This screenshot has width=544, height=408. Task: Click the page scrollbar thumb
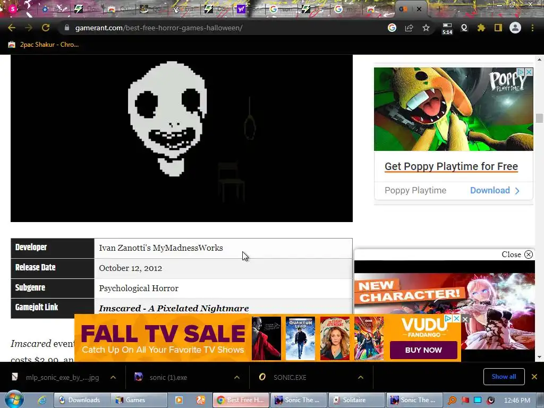tap(539, 118)
